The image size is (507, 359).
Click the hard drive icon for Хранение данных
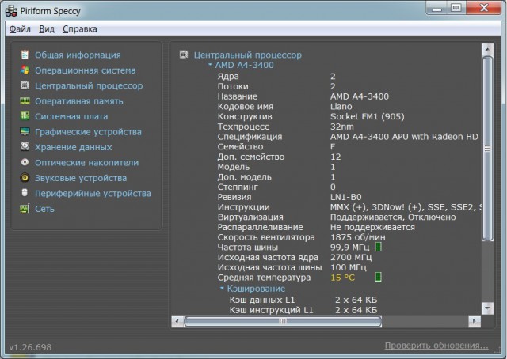25,146
